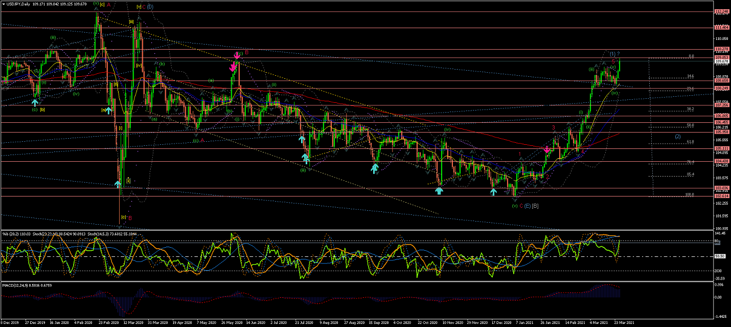Select the Fibonacci 14.6 level label
The image size is (731, 327).
click(690, 76)
